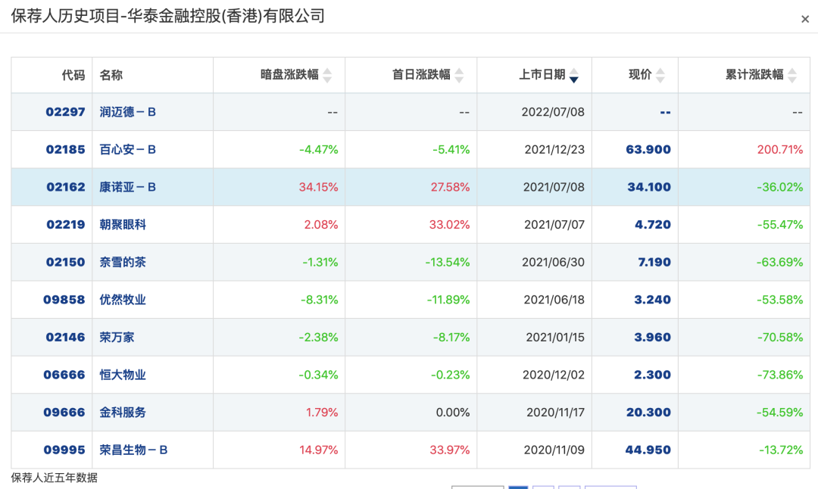Select the listing date 2021/07/07
Image resolution: width=818 pixels, height=489 pixels.
(554, 225)
